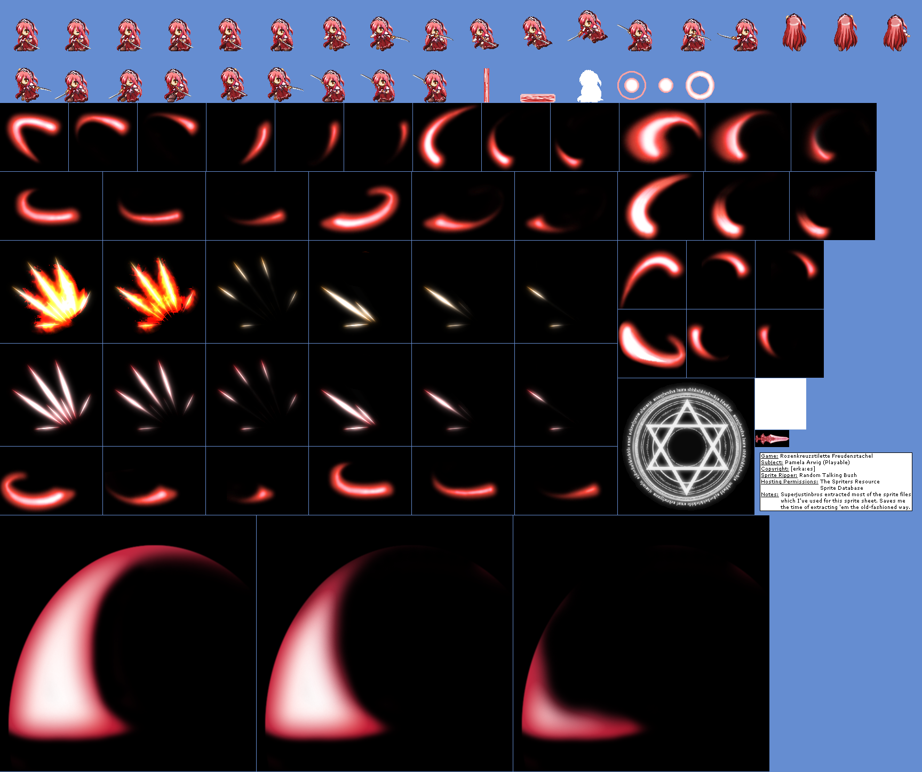Viewport: 922px width, 772px height.
Task: Select 'Pamela Arwig (Playable)' text
Action: tap(817, 463)
